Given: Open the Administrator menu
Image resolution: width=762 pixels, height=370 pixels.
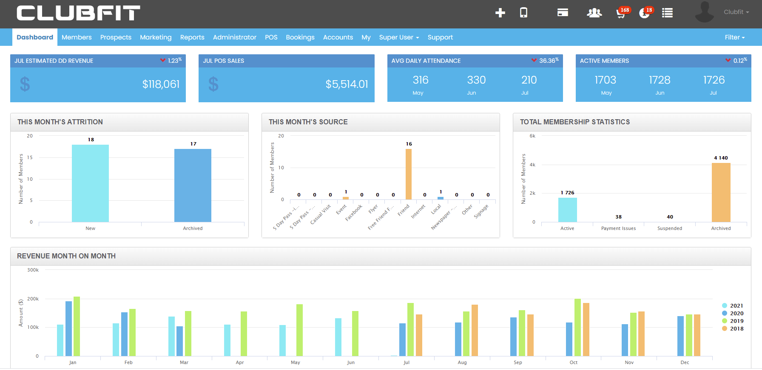Looking at the screenshot, I should [x=235, y=37].
